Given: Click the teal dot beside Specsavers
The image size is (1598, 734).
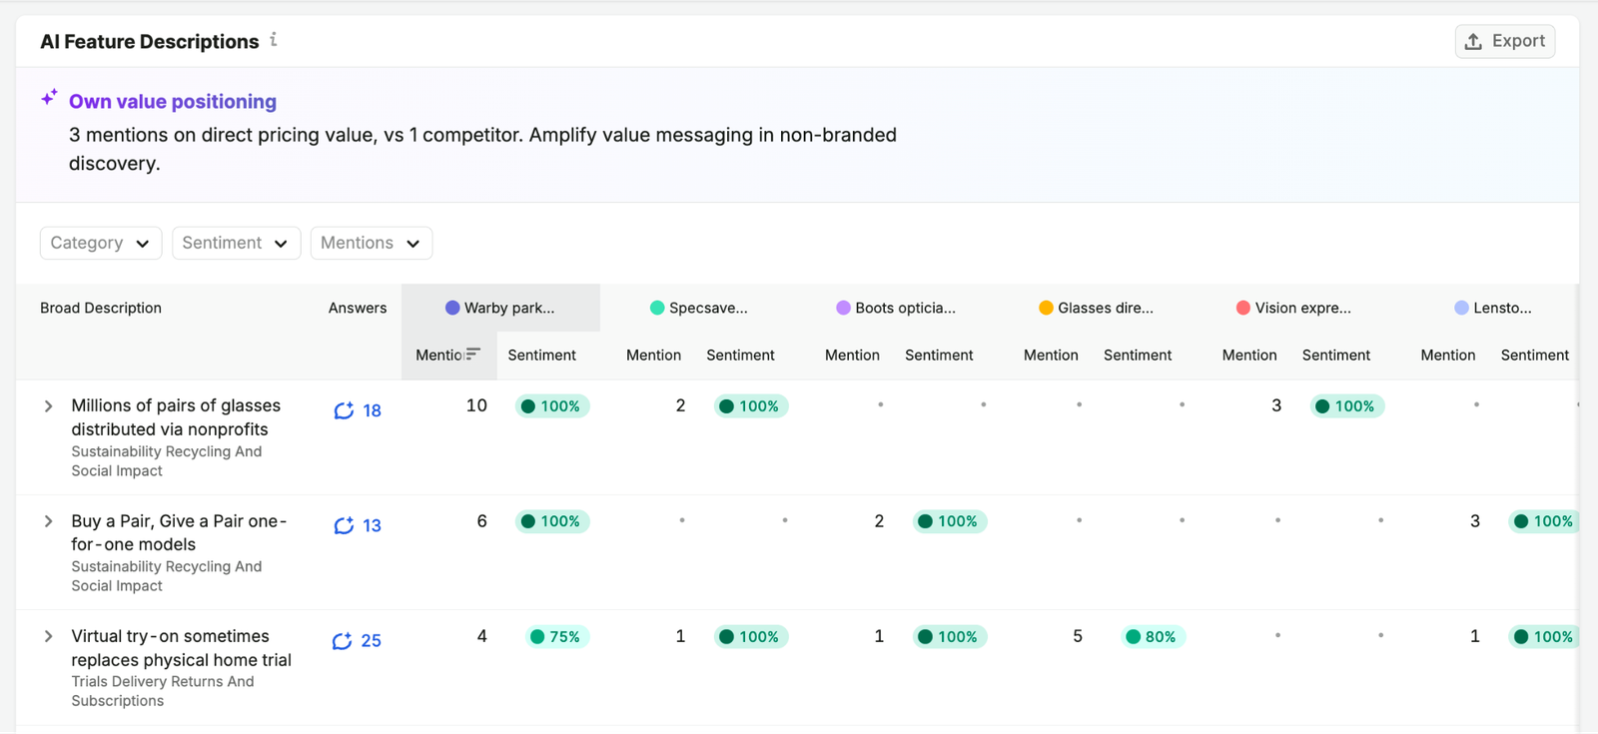Looking at the screenshot, I should [x=657, y=308].
